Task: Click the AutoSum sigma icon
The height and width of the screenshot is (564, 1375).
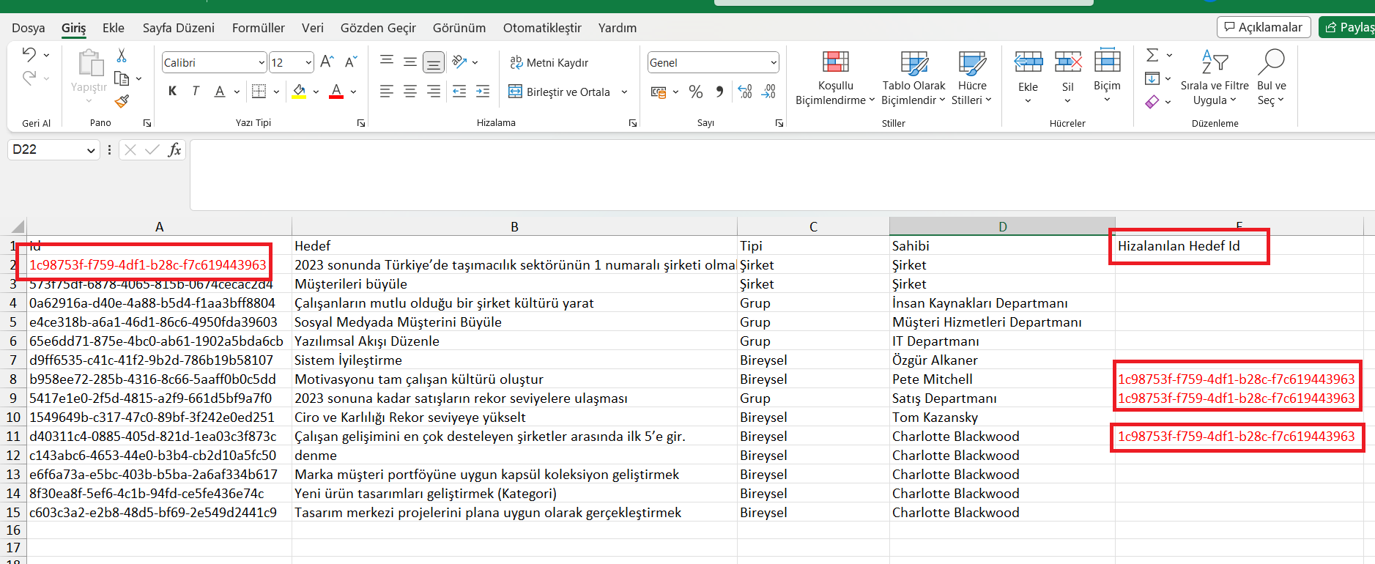Action: (1152, 55)
